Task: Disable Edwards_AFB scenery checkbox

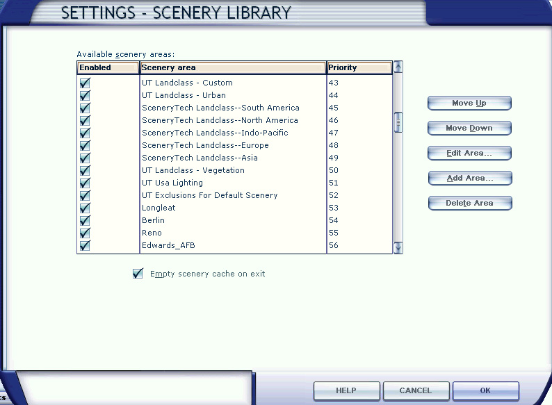Action: (x=85, y=245)
